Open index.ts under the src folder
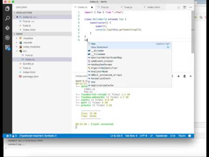The image size is (209, 157). [x=42, y=59]
